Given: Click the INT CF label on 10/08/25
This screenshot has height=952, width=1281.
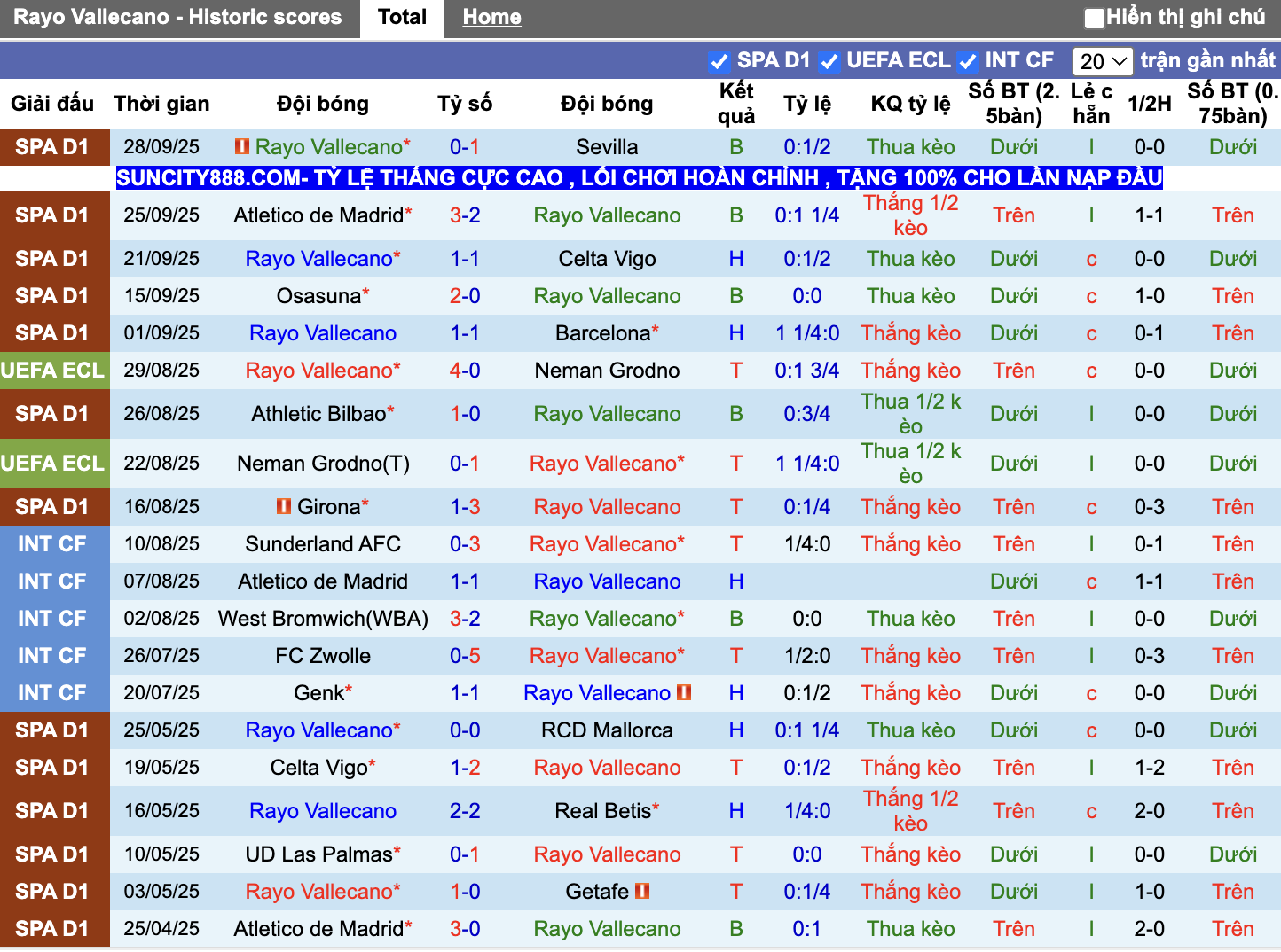Looking at the screenshot, I should 52,544.
